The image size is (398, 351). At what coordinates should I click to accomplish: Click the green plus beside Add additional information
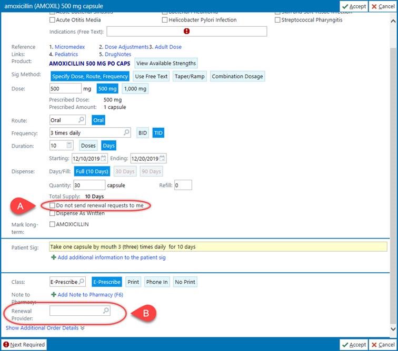tap(54, 257)
